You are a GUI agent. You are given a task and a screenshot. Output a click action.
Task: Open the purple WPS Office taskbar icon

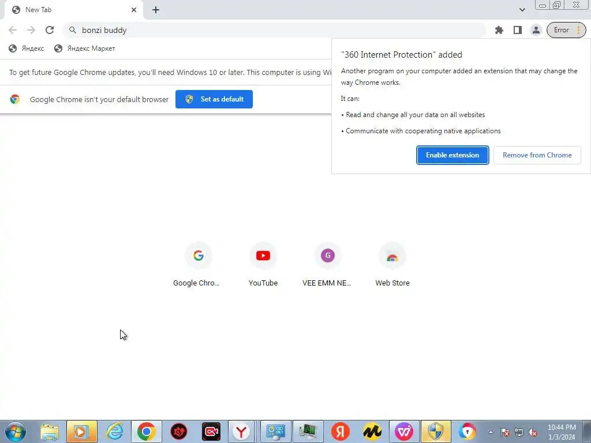tap(404, 431)
